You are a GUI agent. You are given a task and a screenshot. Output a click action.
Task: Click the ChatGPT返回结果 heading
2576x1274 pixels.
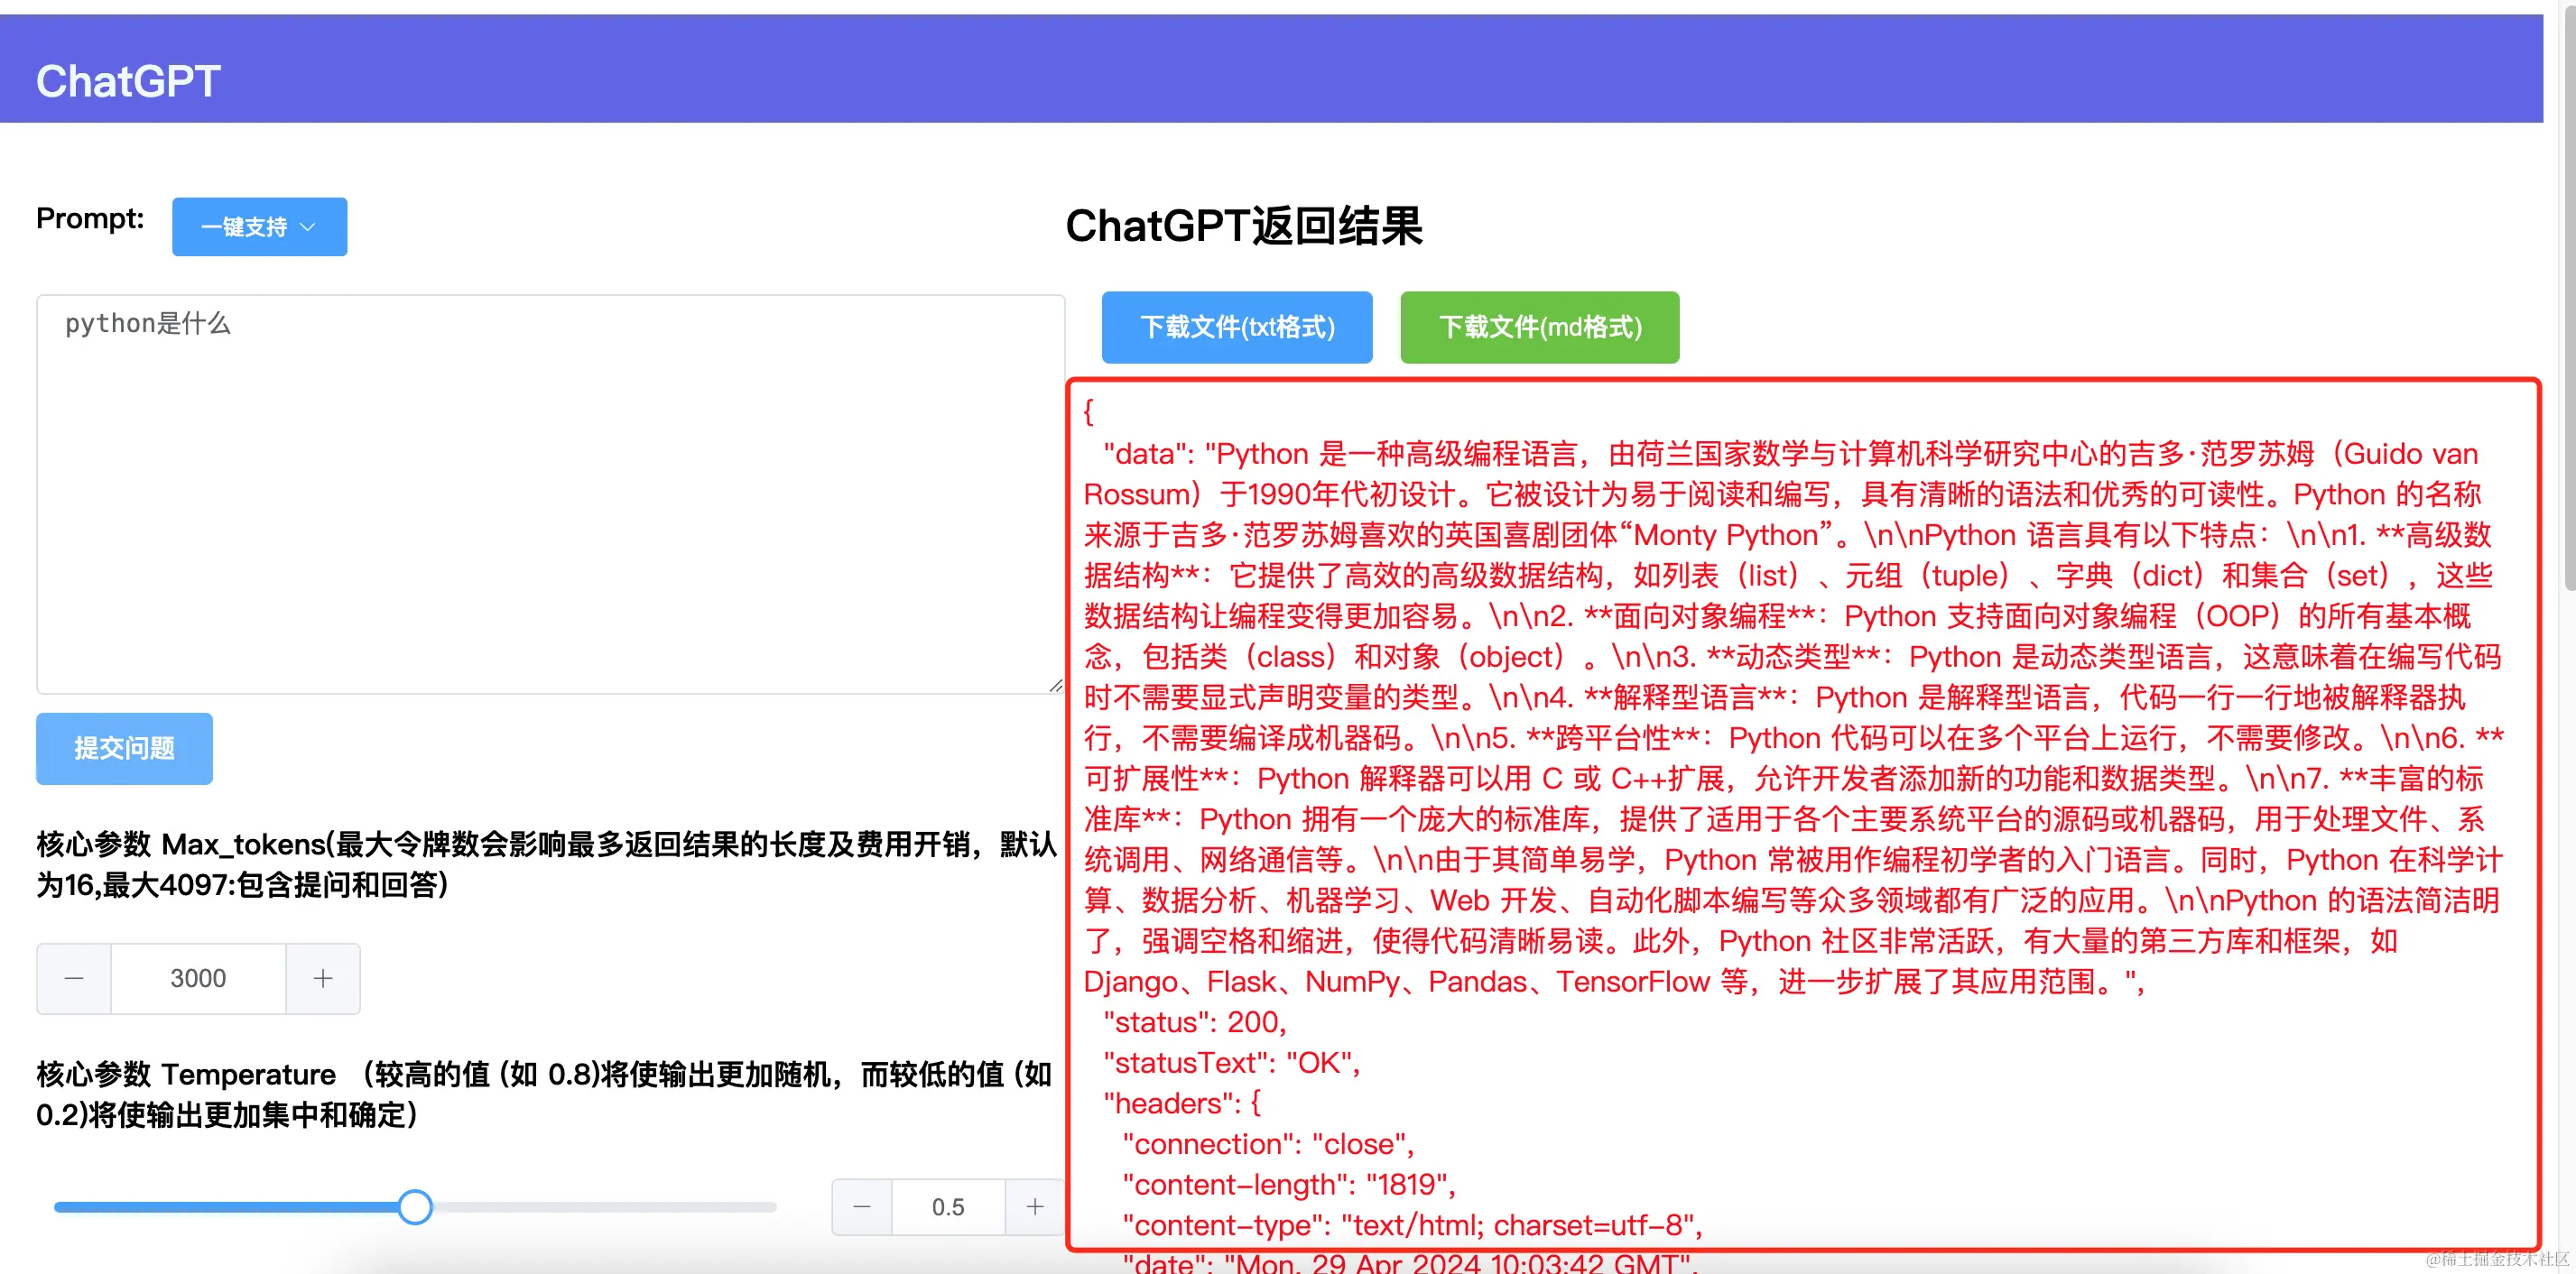pyautogui.click(x=1243, y=226)
